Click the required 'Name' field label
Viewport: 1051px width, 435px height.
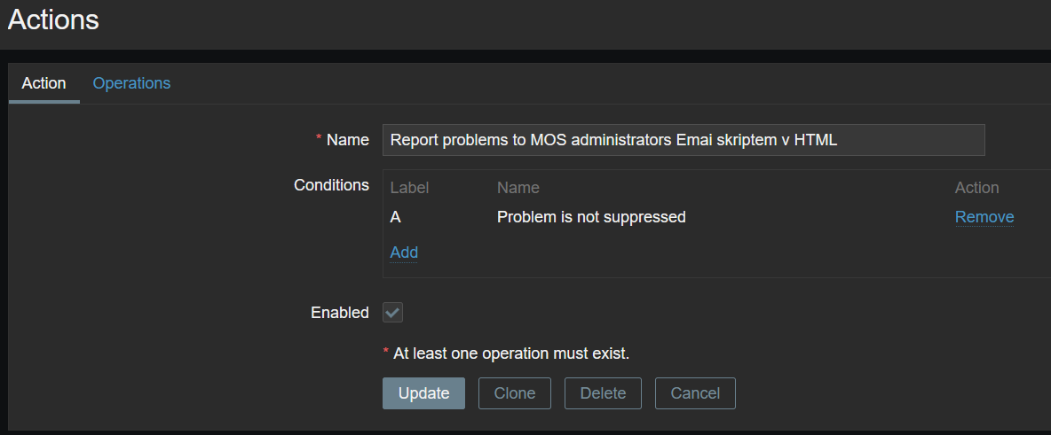(347, 140)
